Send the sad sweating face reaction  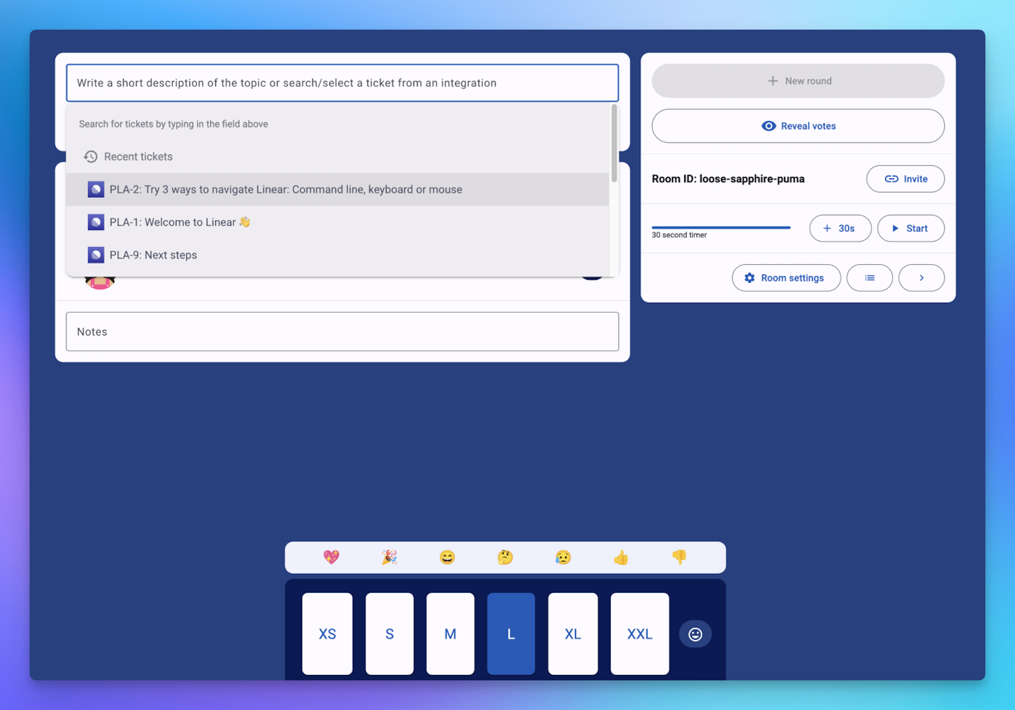563,557
